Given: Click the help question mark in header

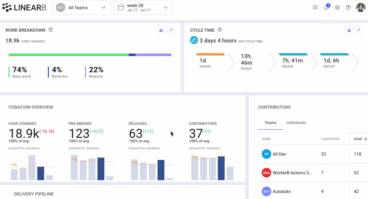Looking at the screenshot, I should pyautogui.click(x=348, y=8).
